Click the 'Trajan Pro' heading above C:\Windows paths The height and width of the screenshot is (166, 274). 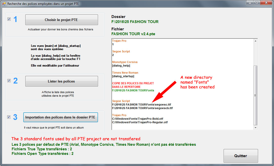click(119, 115)
